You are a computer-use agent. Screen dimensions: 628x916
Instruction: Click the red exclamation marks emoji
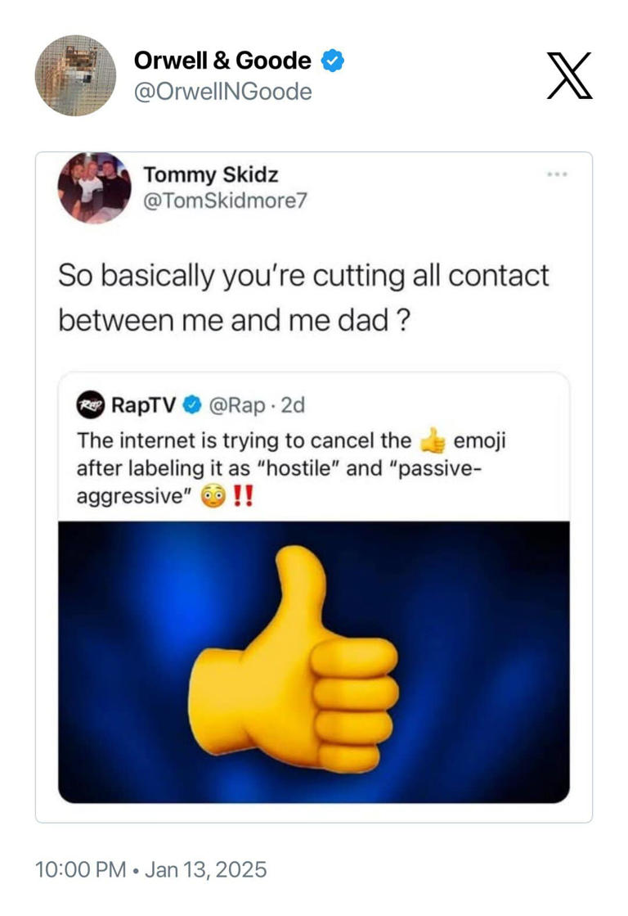(244, 494)
